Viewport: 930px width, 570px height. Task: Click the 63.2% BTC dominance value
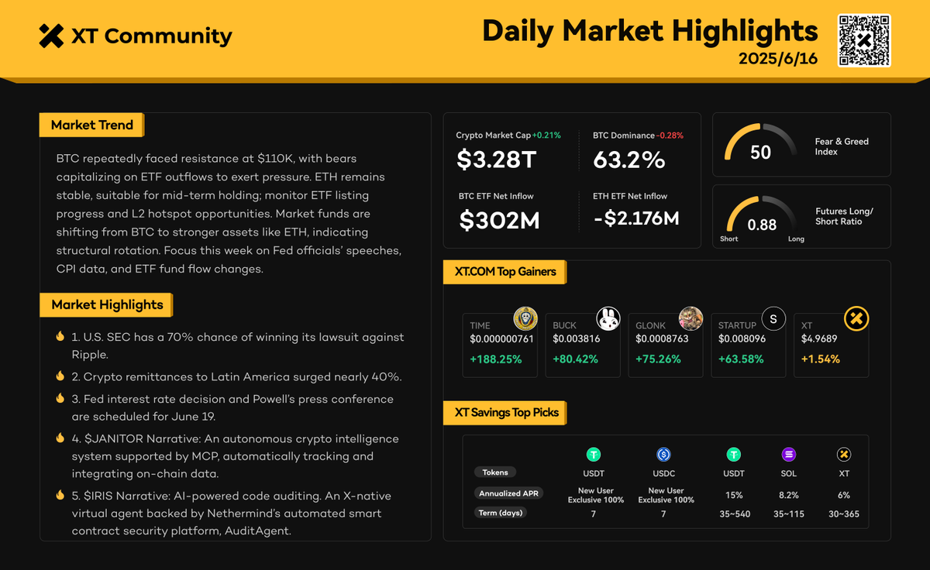629,160
